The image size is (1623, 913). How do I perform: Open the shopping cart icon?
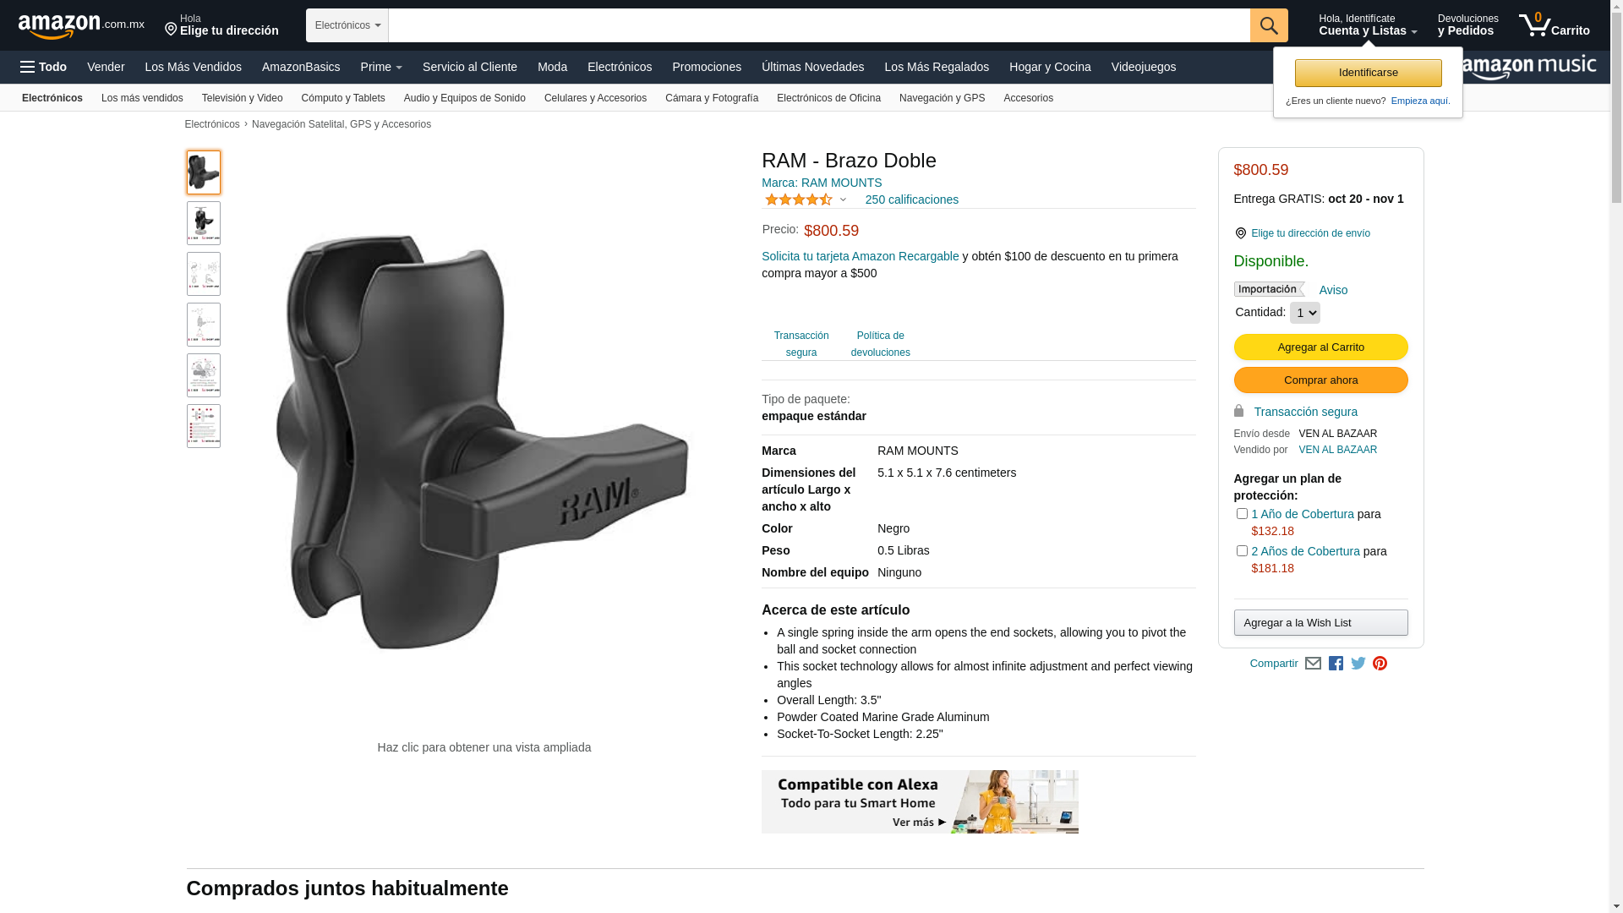1554,25
